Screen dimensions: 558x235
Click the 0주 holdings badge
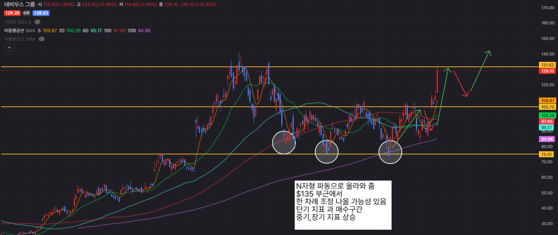pos(26,13)
